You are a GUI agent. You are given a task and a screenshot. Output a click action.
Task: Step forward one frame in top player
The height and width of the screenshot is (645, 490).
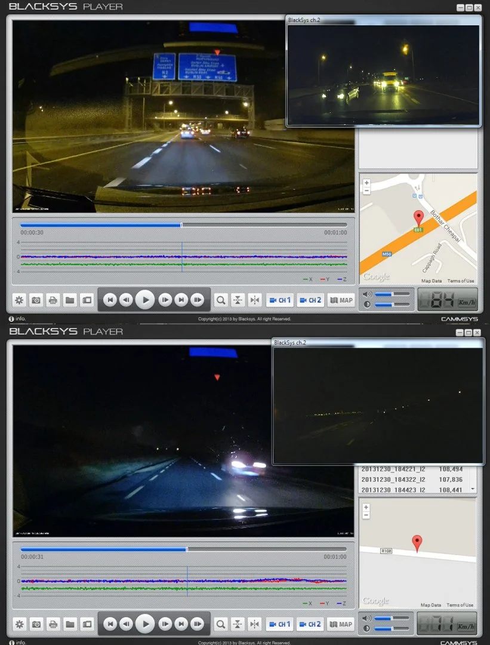click(x=165, y=300)
